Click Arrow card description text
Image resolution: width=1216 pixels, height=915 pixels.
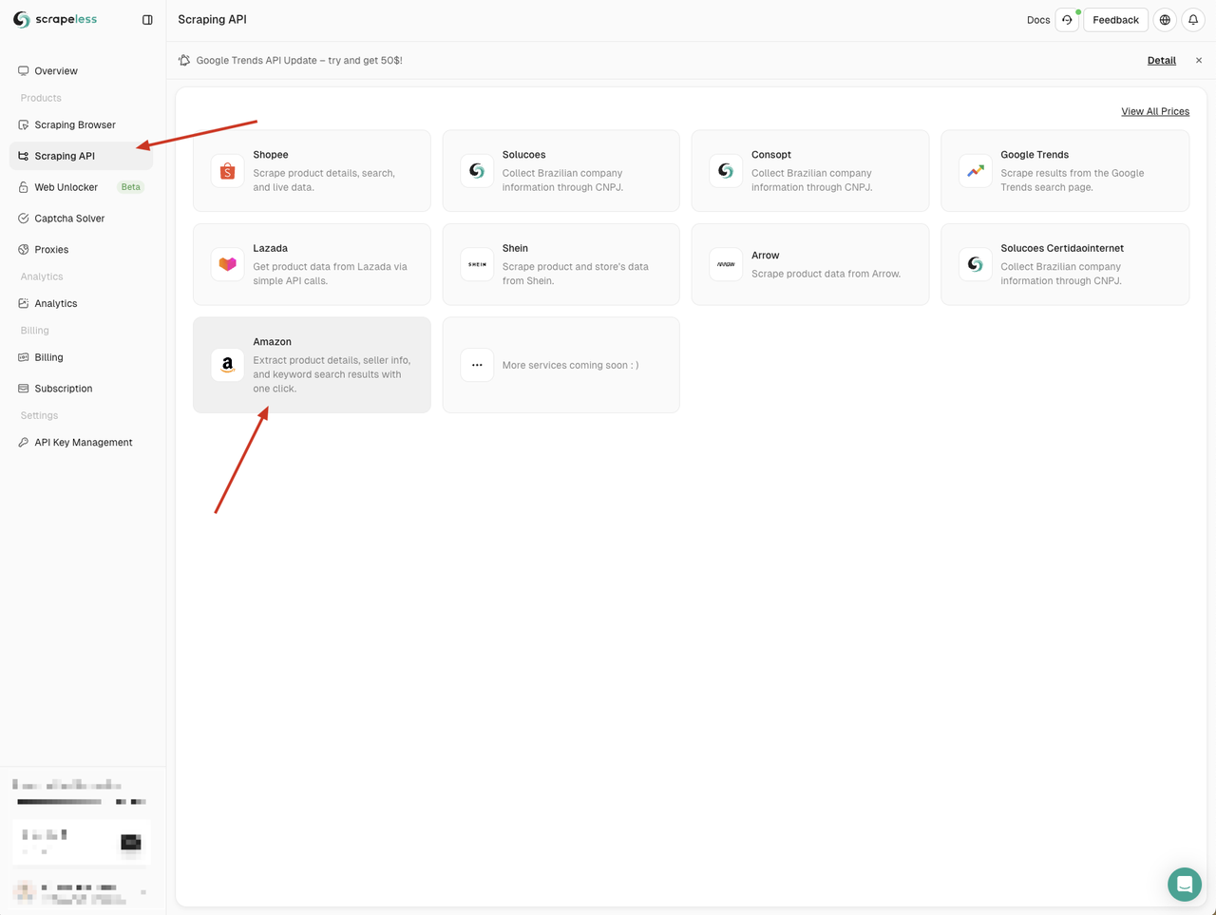[x=826, y=274]
